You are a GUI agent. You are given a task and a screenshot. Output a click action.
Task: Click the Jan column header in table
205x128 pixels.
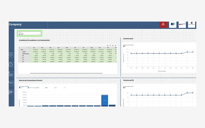click(x=34, y=48)
